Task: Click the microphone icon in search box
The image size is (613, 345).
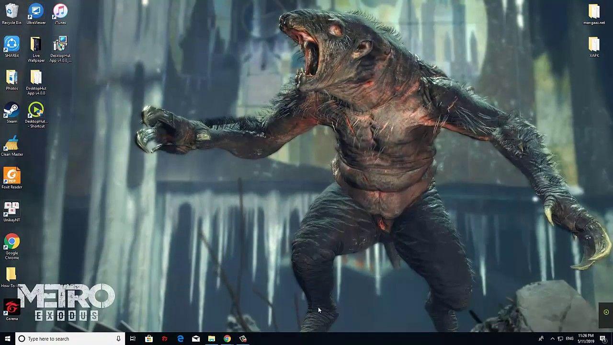Action: coord(118,339)
